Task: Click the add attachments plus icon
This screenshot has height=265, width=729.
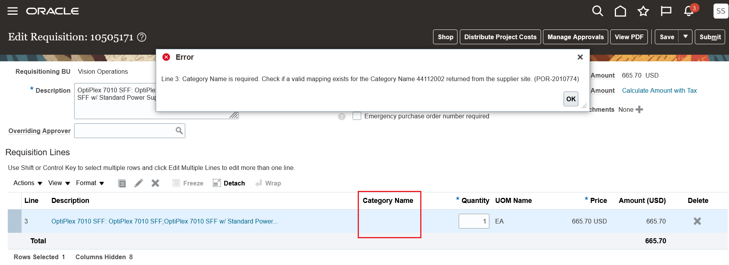Action: [x=639, y=109]
